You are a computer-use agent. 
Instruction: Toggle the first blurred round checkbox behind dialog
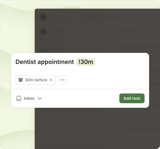(x=43, y=17)
